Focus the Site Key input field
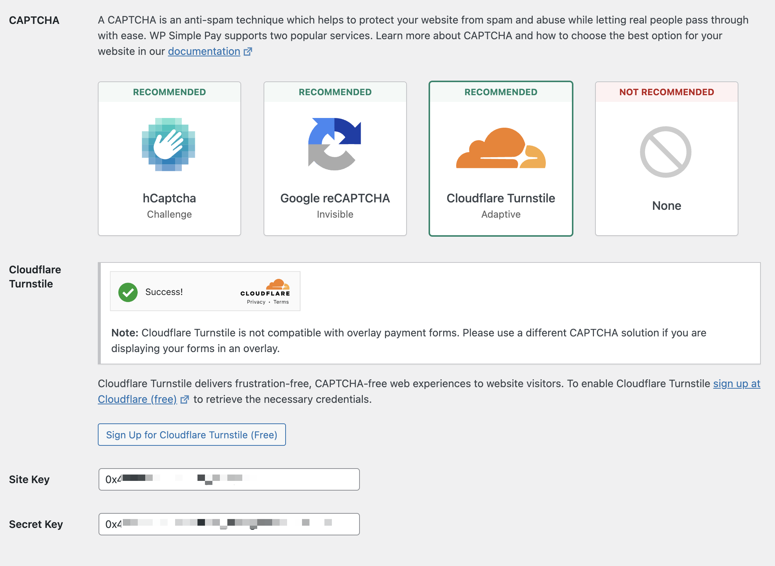Viewport: 775px width, 566px height. click(x=229, y=479)
